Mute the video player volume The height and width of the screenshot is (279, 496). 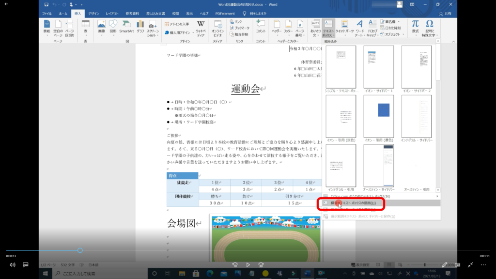point(13,265)
